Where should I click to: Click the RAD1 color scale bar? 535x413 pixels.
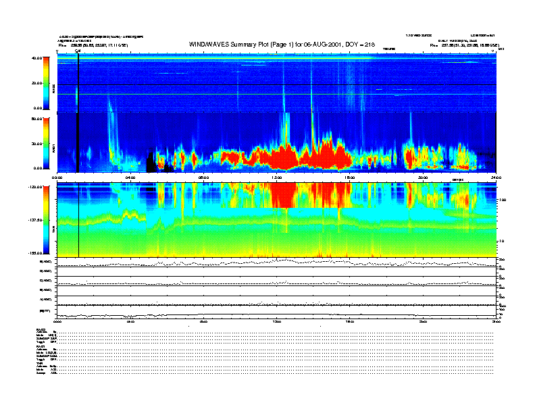pos(46,144)
